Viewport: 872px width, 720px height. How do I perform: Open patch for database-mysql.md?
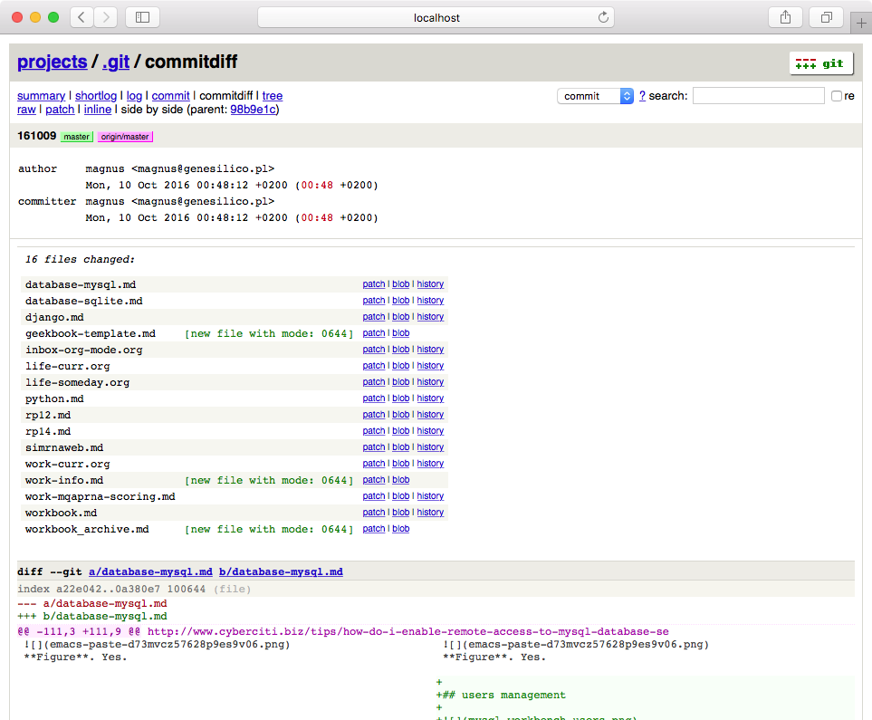pos(374,284)
